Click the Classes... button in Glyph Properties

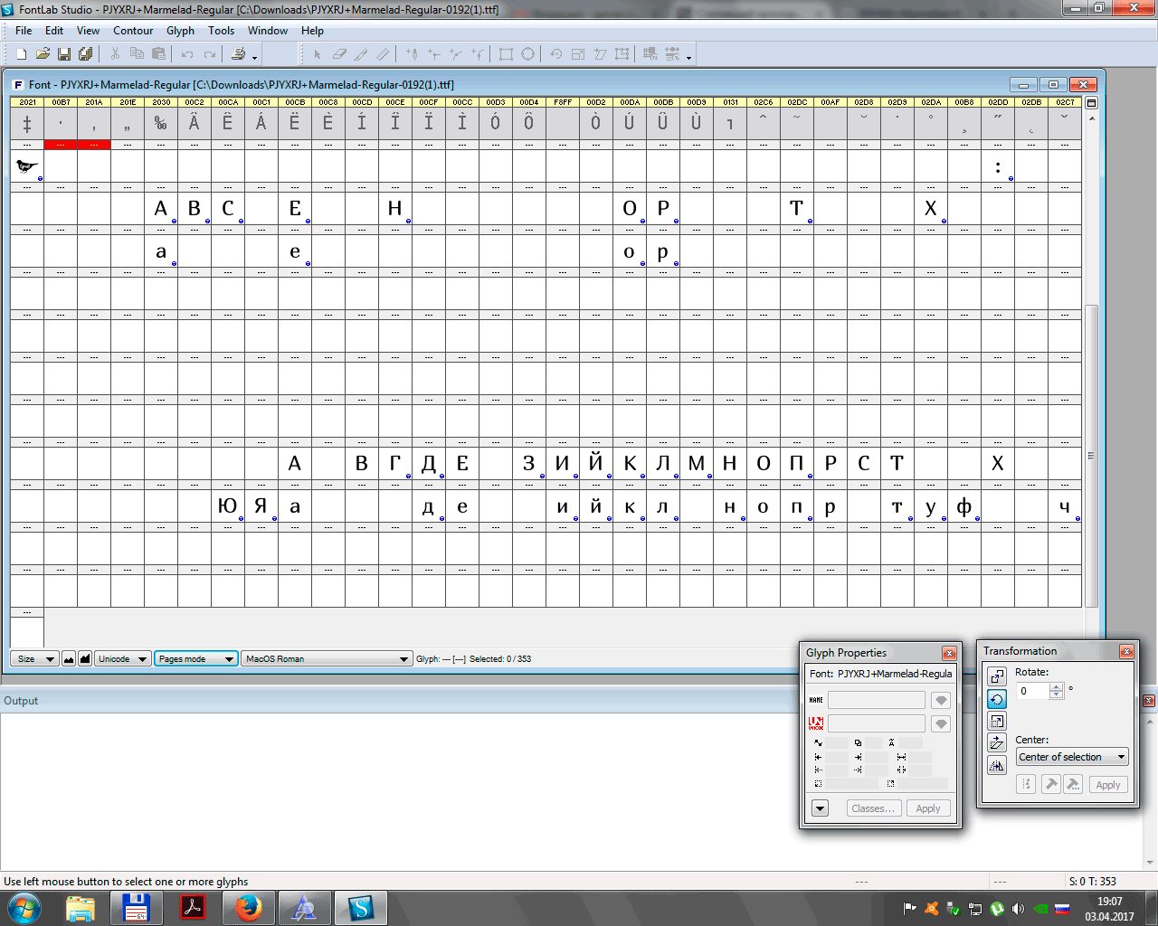pyautogui.click(x=873, y=808)
